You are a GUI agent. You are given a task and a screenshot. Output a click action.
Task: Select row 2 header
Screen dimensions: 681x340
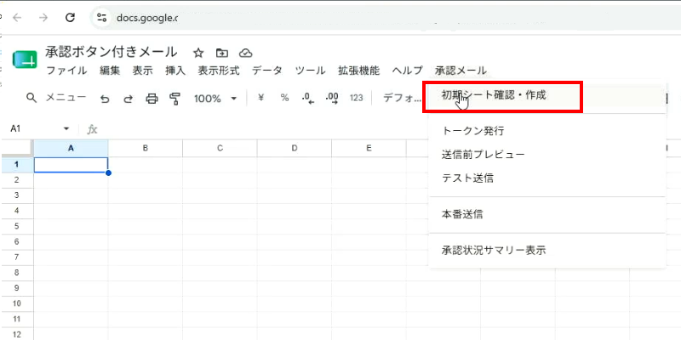(x=17, y=180)
